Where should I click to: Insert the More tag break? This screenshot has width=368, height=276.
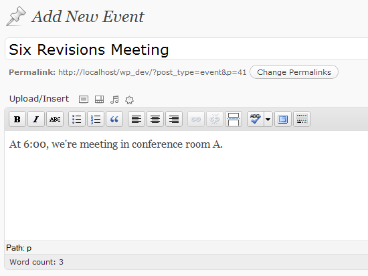(234, 119)
